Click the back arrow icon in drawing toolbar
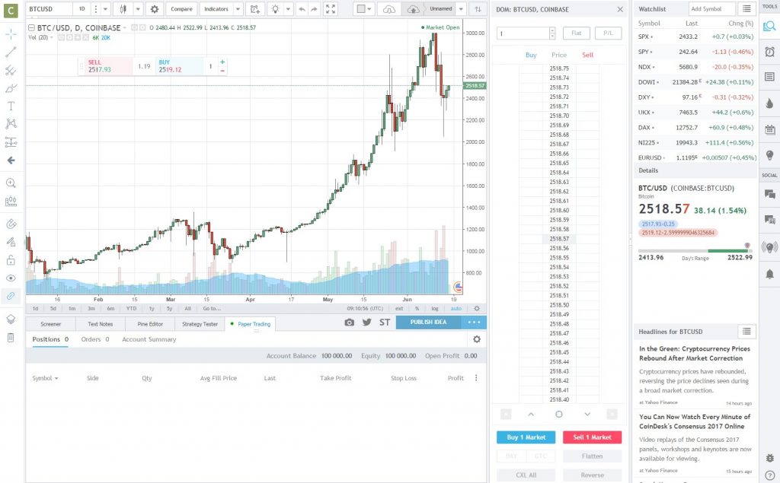780x483 pixels. 11,160
